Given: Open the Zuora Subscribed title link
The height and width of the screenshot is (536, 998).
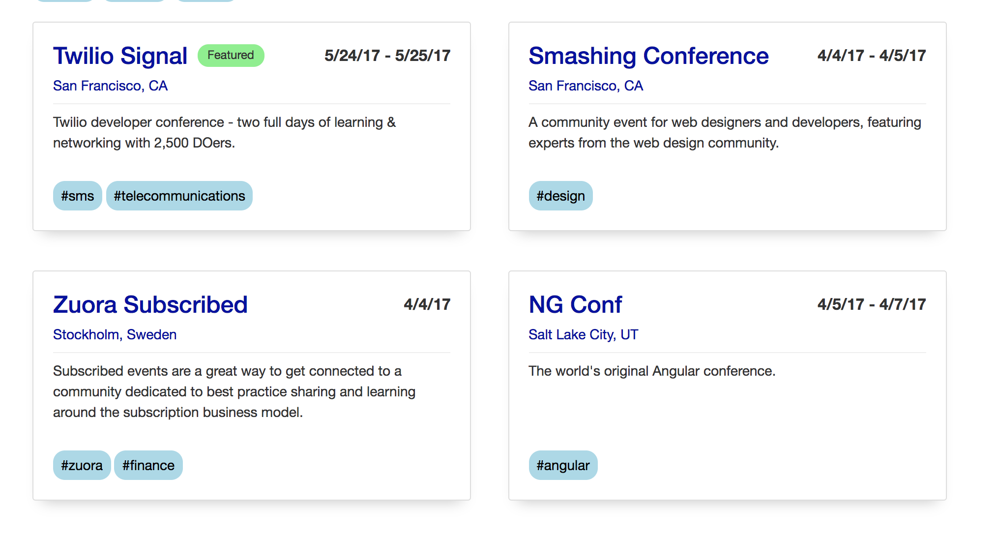Looking at the screenshot, I should pyautogui.click(x=150, y=304).
